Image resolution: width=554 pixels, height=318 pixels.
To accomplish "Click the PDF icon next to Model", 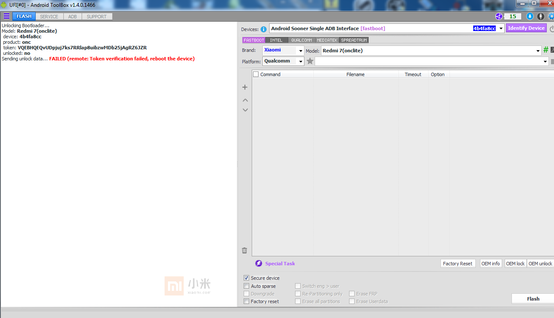I will tap(552, 50).
